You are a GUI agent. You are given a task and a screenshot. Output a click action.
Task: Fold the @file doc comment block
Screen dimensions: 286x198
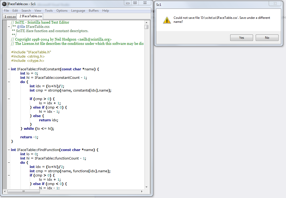point(9,27)
